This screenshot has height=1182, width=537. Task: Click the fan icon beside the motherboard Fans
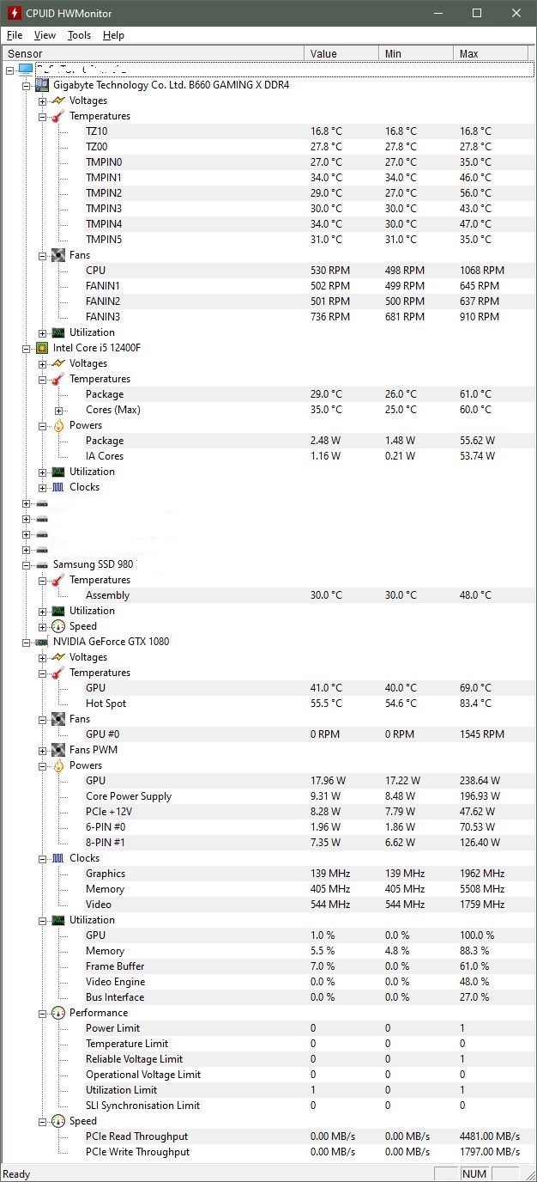(57, 255)
